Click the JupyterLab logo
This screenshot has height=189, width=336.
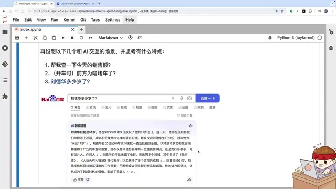[x=5, y=20]
